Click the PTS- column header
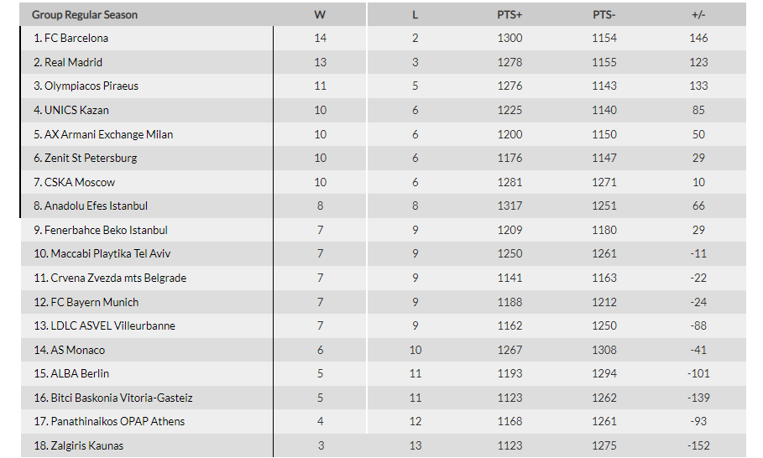The width and height of the screenshot is (763, 458). point(604,14)
